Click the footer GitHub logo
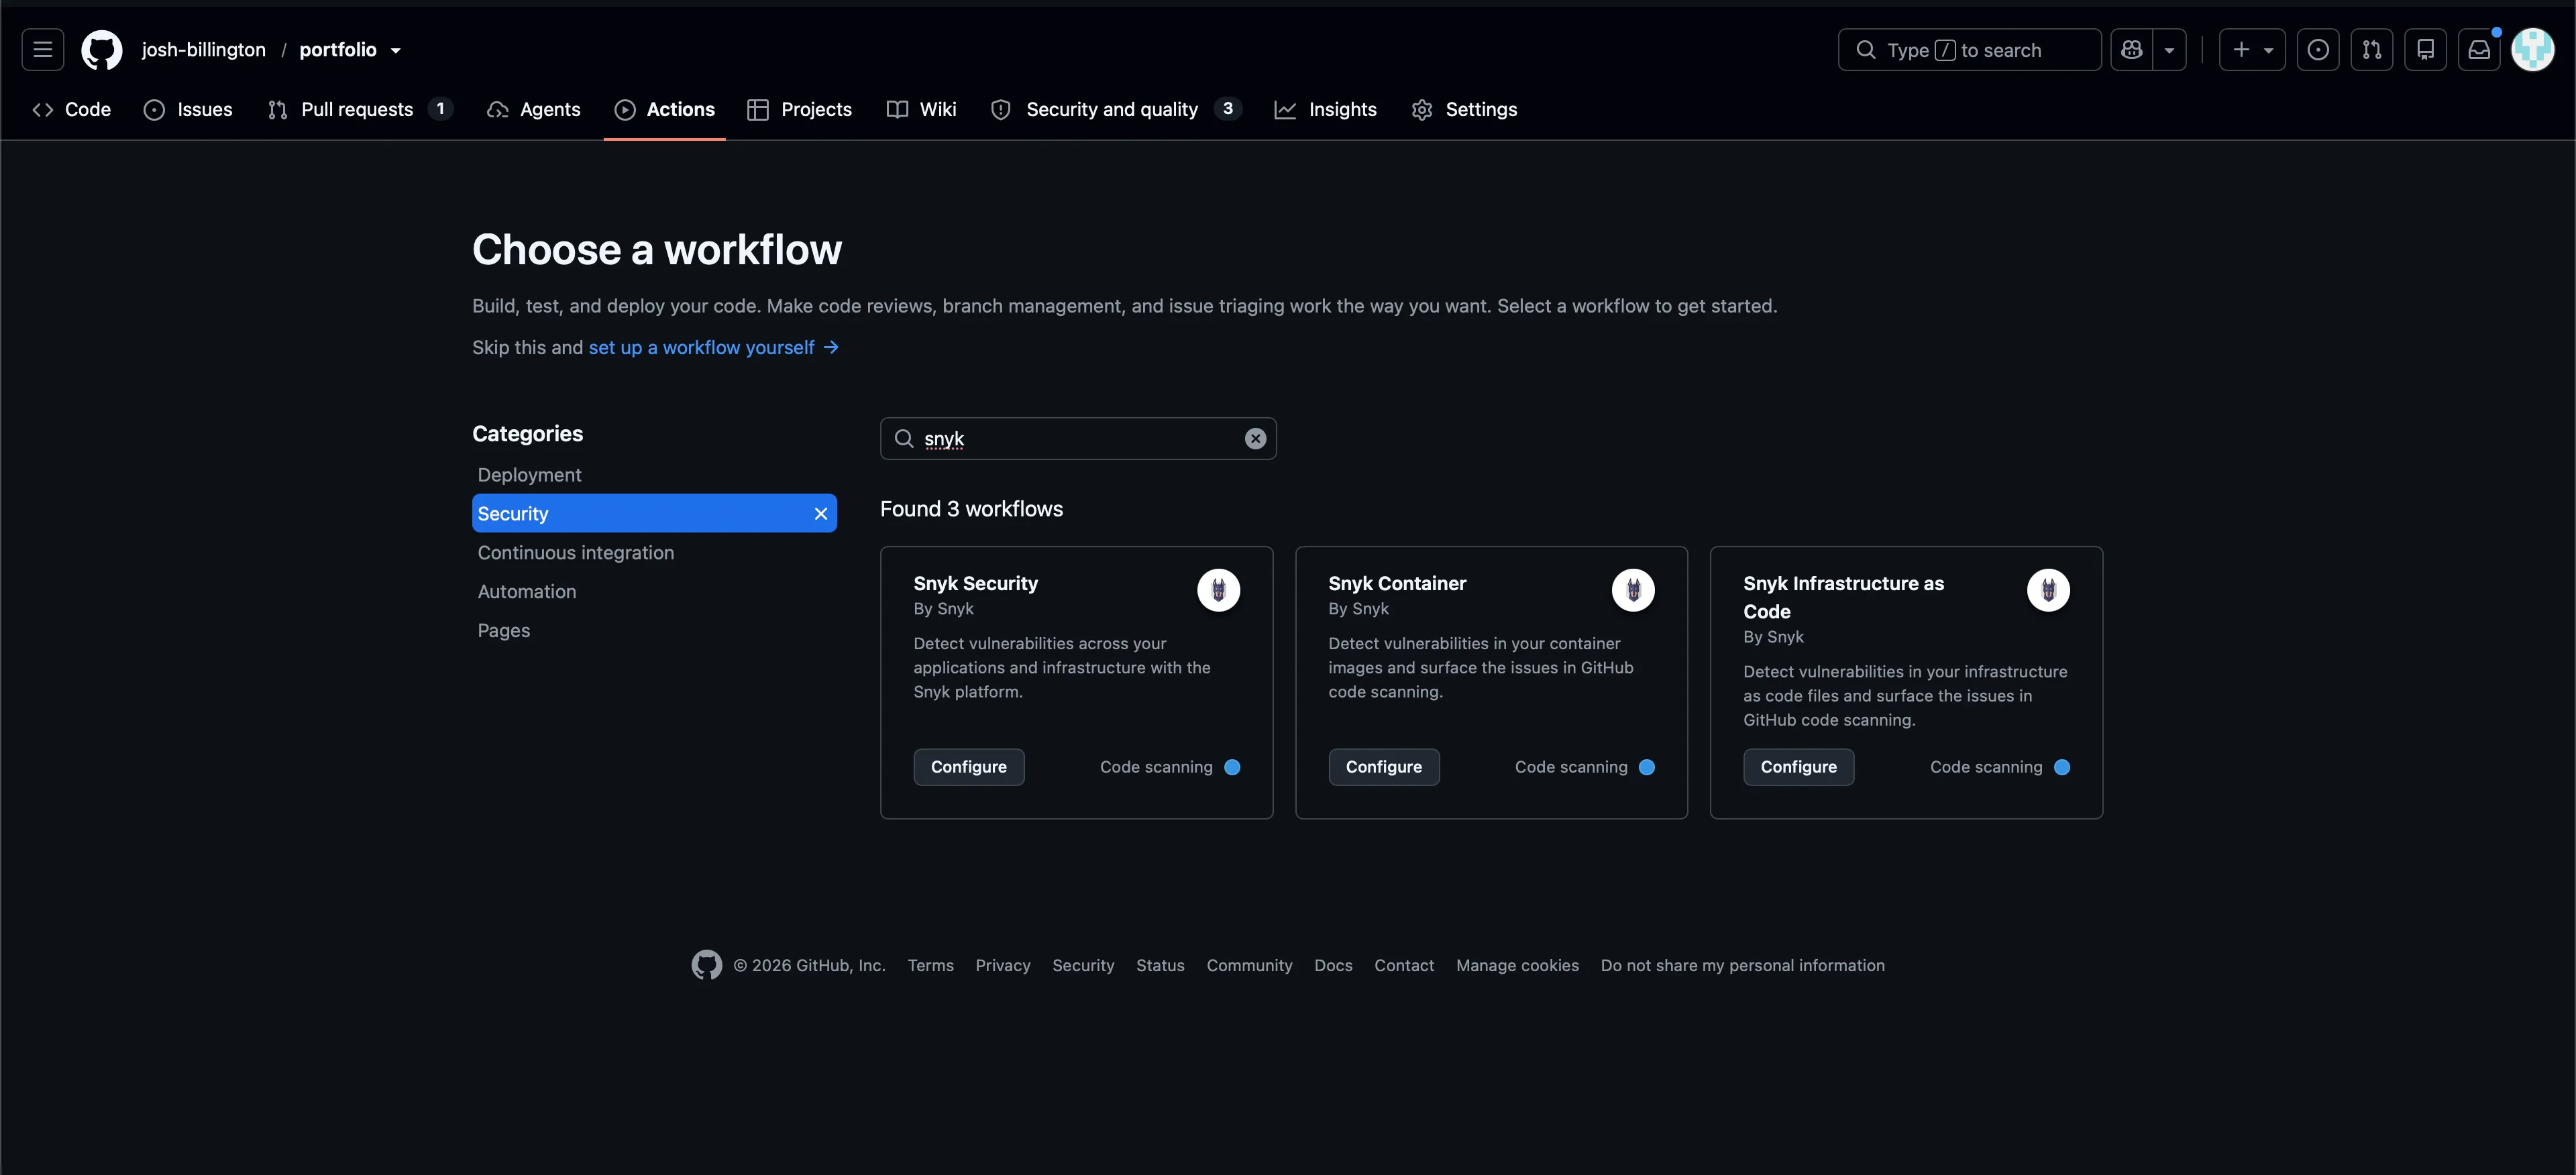 tap(706, 964)
